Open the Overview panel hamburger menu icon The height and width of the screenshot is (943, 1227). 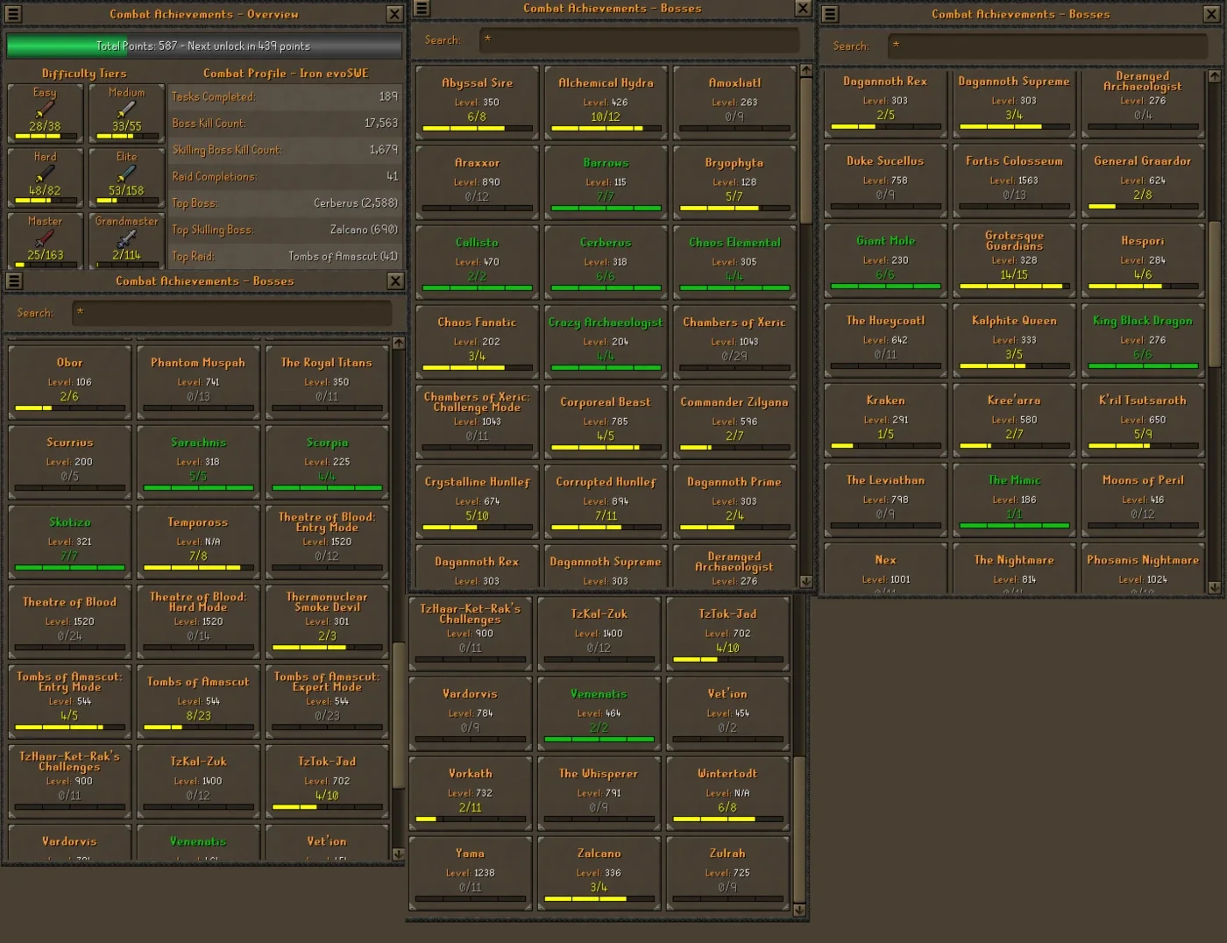pyautogui.click(x=13, y=14)
